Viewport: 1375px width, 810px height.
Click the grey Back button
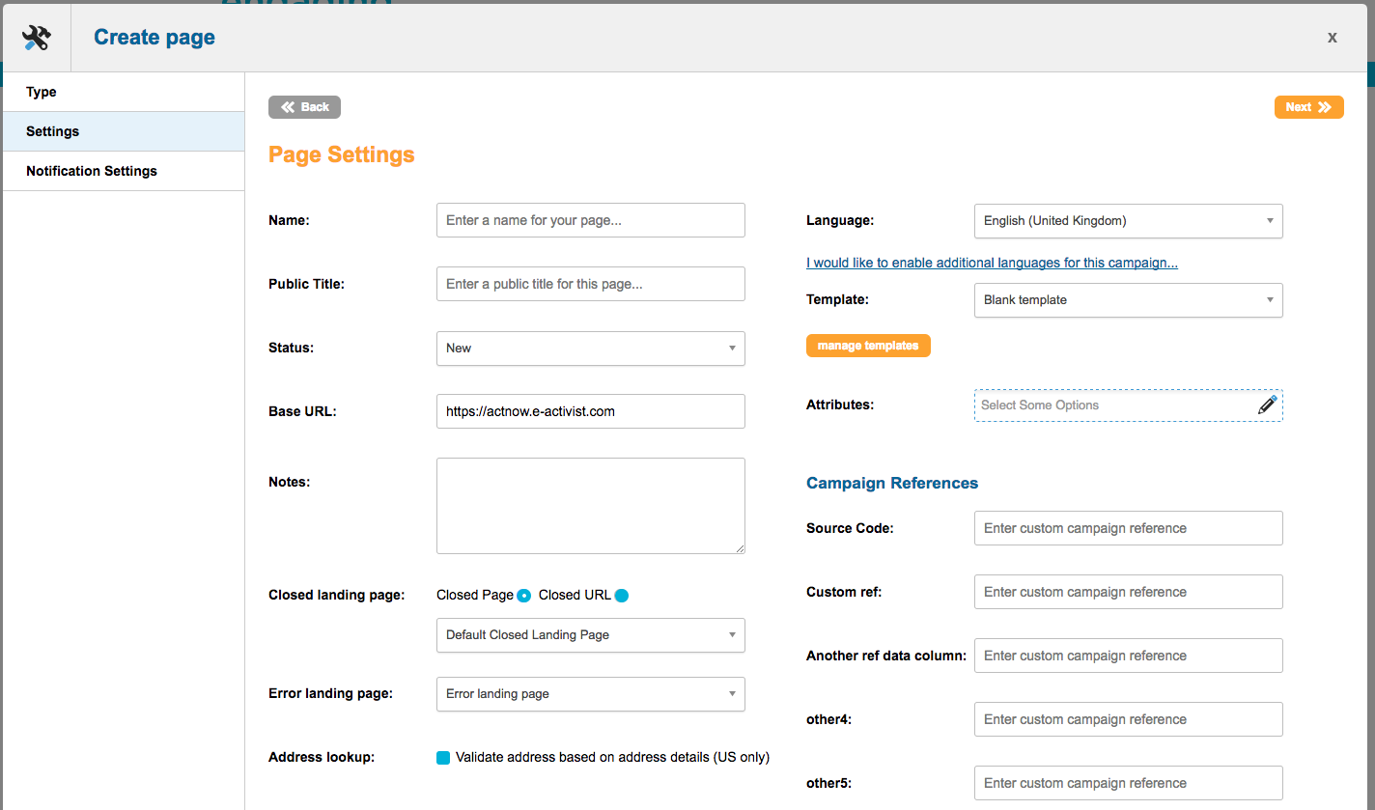coord(304,107)
